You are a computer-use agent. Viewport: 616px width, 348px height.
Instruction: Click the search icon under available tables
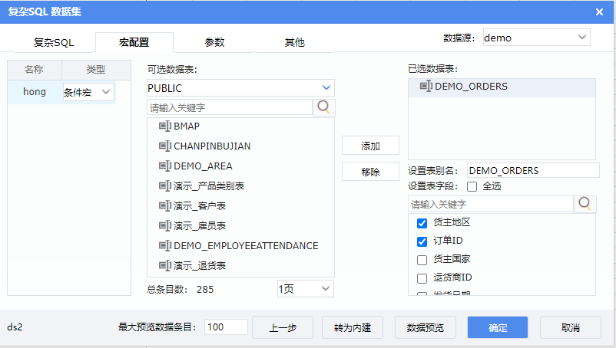(324, 107)
